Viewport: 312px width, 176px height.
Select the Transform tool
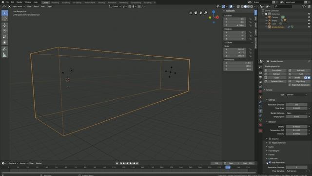click(x=4, y=43)
